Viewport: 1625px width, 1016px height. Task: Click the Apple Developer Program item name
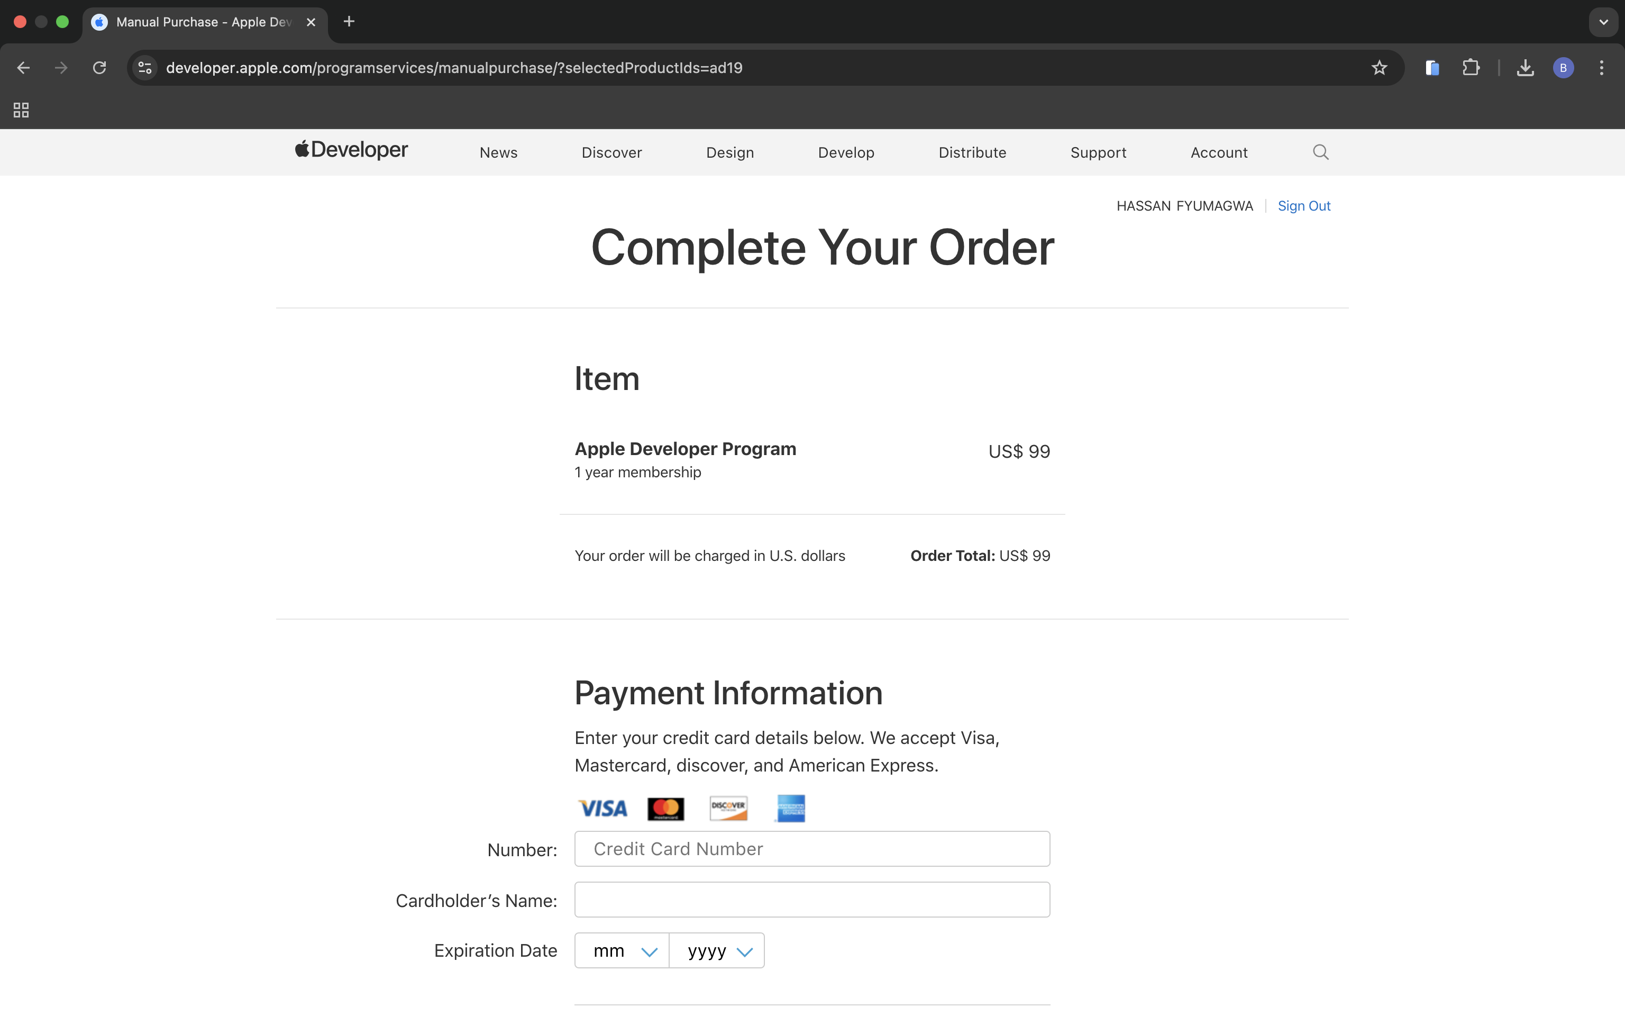coord(685,449)
